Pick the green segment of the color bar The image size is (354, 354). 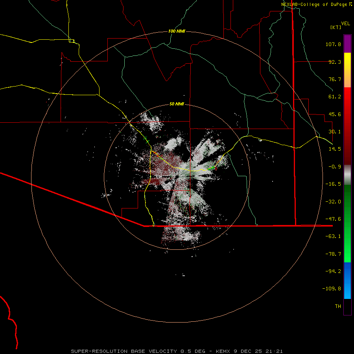click(347, 223)
